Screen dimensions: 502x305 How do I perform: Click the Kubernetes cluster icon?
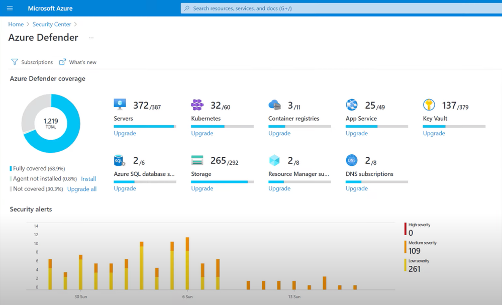tap(197, 105)
